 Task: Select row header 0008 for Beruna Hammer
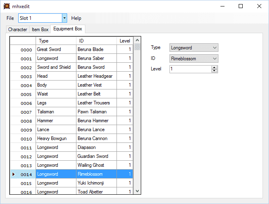23,121
